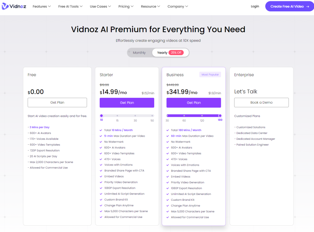This screenshot has height=232, width=314.
Task: Click the Login link
Action: pyautogui.click(x=255, y=6)
